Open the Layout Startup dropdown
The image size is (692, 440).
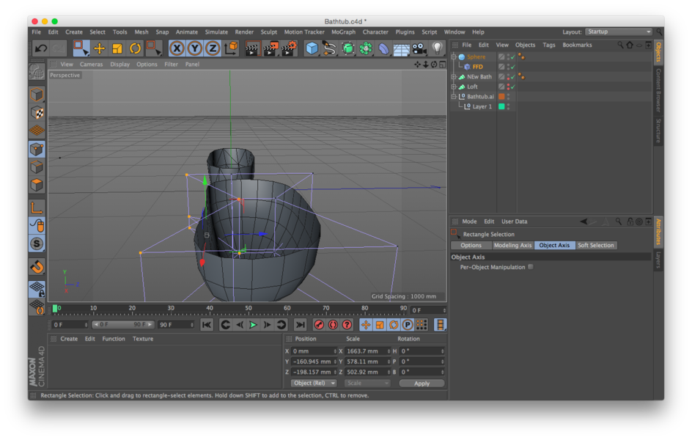(x=619, y=32)
